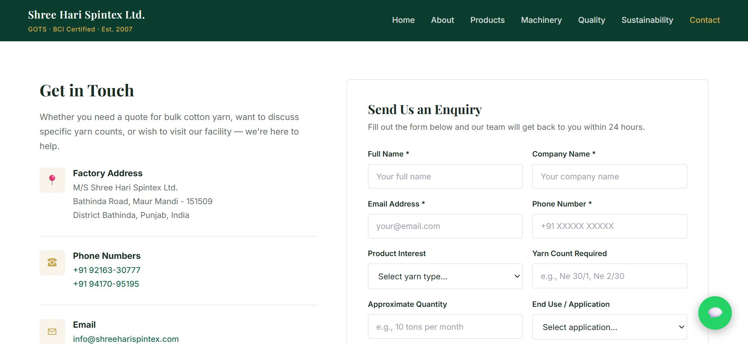
Task: Click the telephone icon beside Phone Numbers
Action: pyautogui.click(x=52, y=263)
